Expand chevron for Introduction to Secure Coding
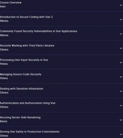The width and height of the screenshot is (123, 138). 121,19
